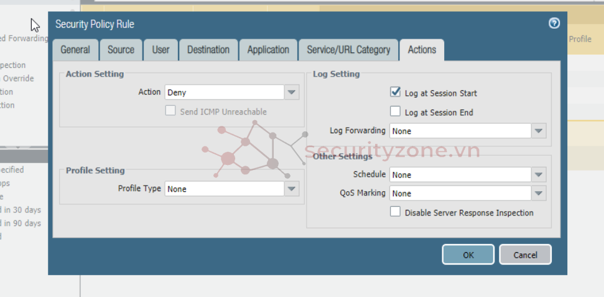Toggle the Send ICMP Unreachable checkbox
Viewport: 604px width, 297px height.
coord(170,111)
